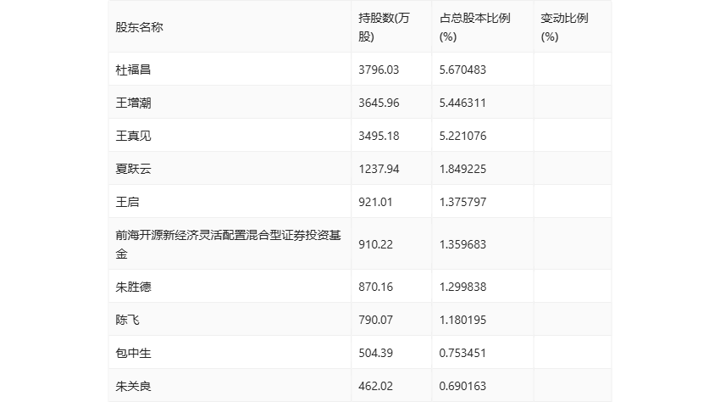Click the holdings value 790.07

click(x=375, y=320)
